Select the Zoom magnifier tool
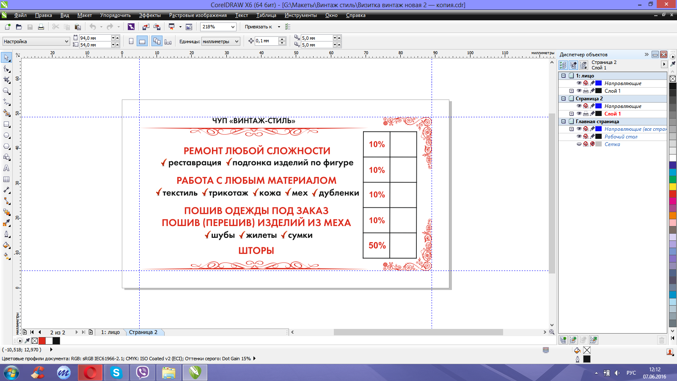The width and height of the screenshot is (677, 381). point(7,91)
